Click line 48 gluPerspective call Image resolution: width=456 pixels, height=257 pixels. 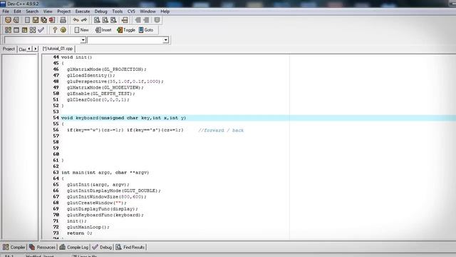[x=115, y=81]
